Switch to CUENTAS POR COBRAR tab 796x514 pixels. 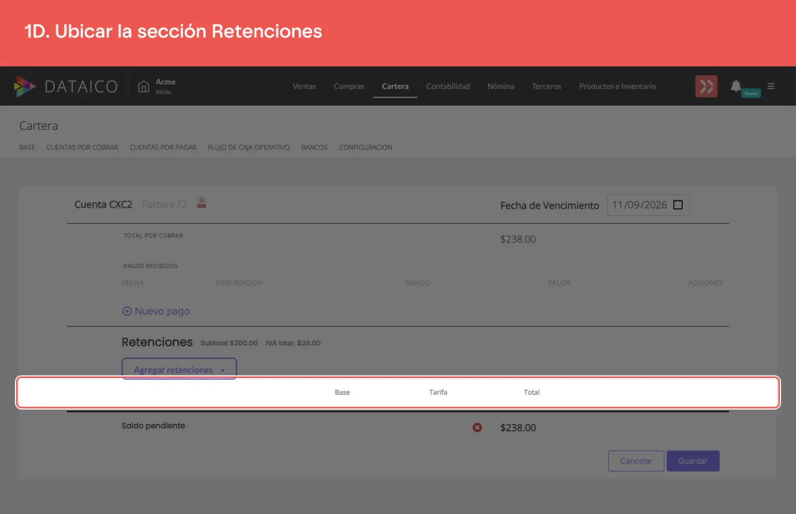82,148
